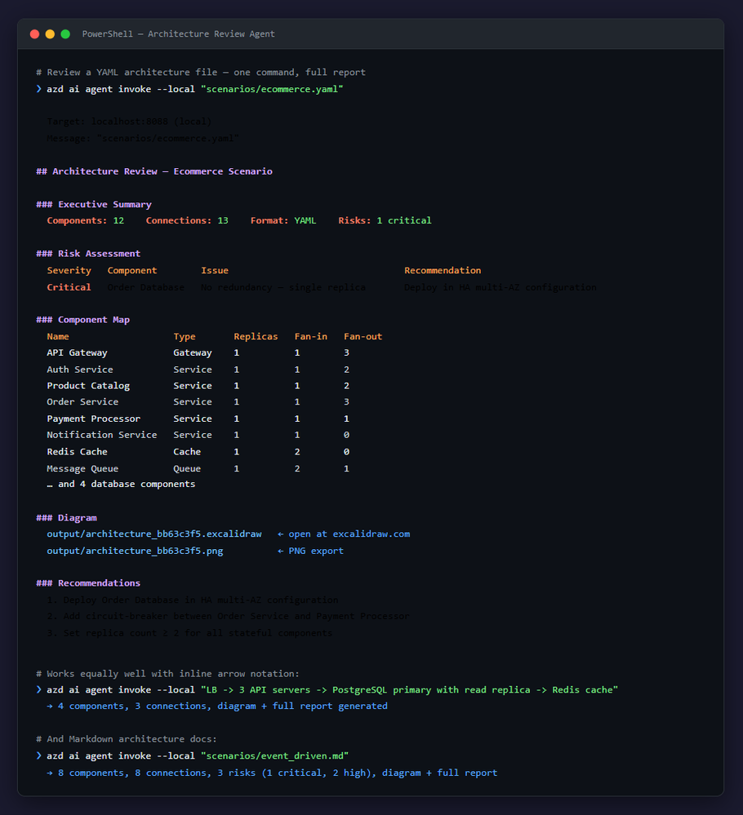743x815 pixels.
Task: Click the "scenarios/ecommerce.yaml" string in the first command
Action: coord(272,89)
